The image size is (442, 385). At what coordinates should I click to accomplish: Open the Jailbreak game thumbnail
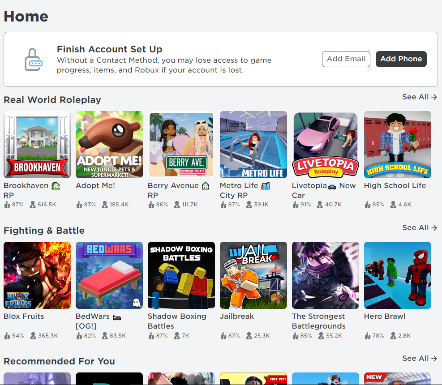pos(253,275)
